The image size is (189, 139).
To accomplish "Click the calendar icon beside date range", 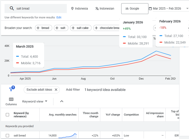I will coord(150,9).
